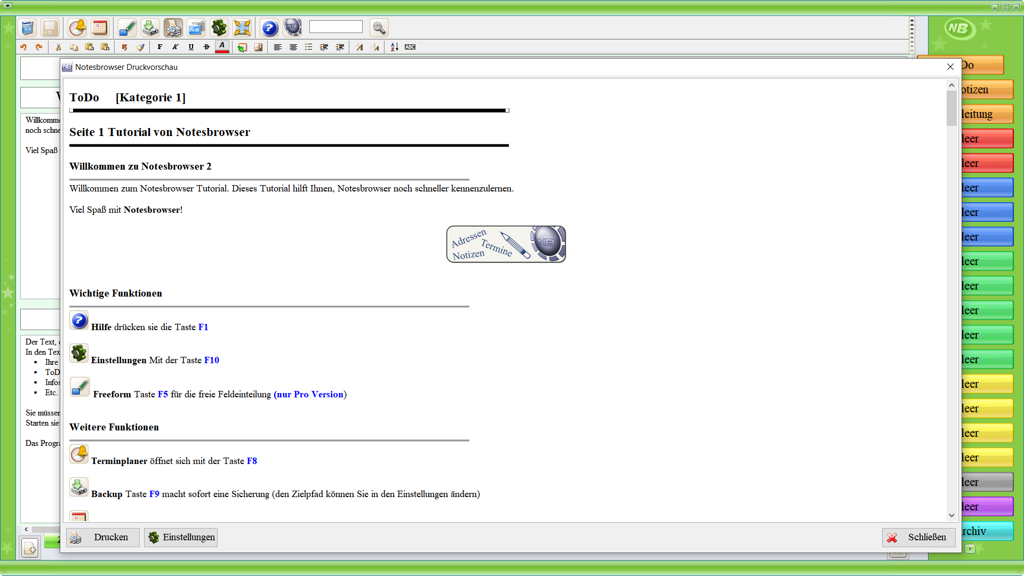
Task: Cut selection using scissors icon
Action: coord(59,47)
